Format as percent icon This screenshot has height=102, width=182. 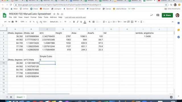coord(34,22)
